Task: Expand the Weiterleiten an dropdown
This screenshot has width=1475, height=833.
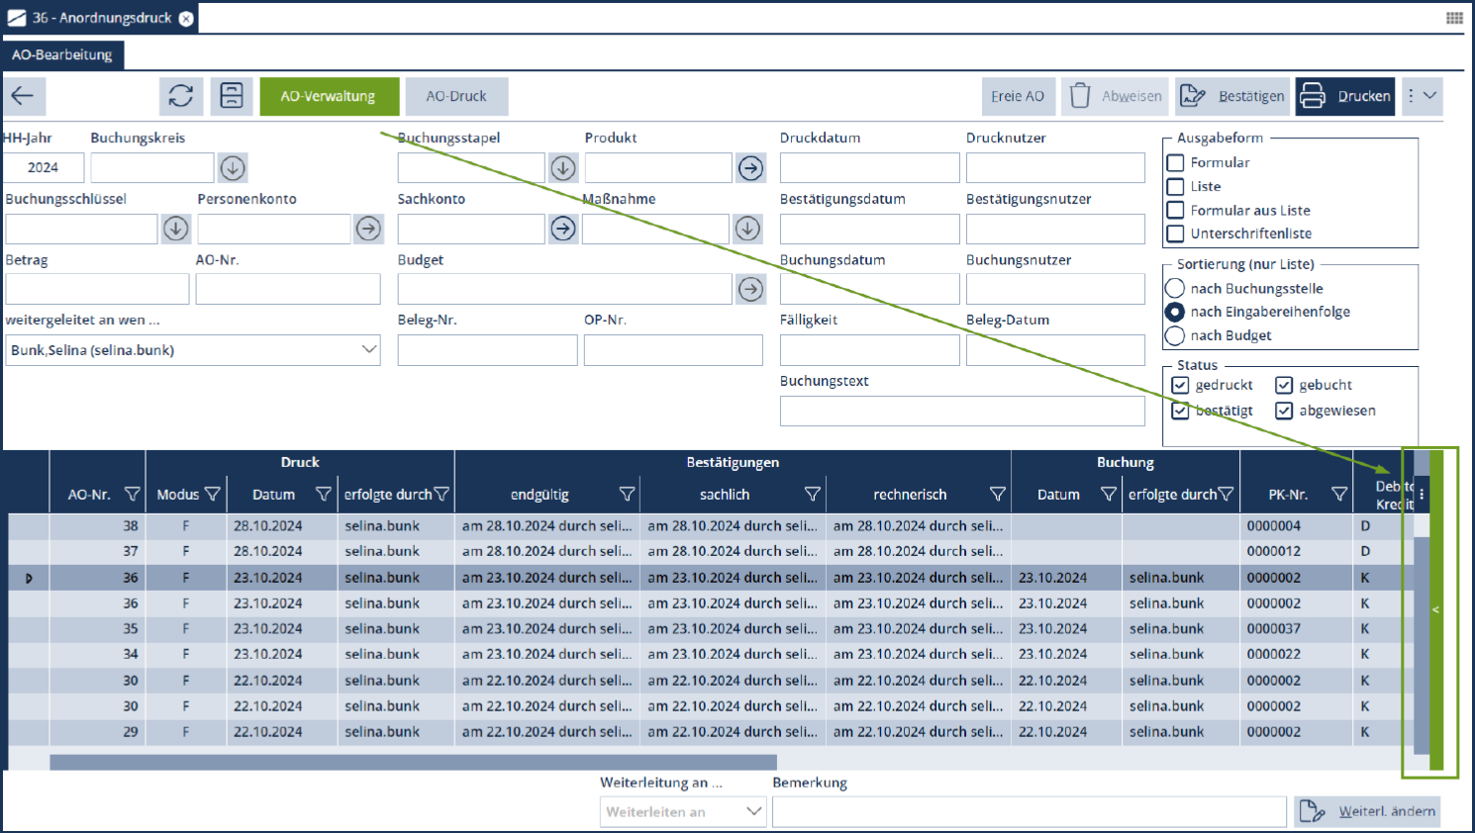Action: pyautogui.click(x=753, y=811)
